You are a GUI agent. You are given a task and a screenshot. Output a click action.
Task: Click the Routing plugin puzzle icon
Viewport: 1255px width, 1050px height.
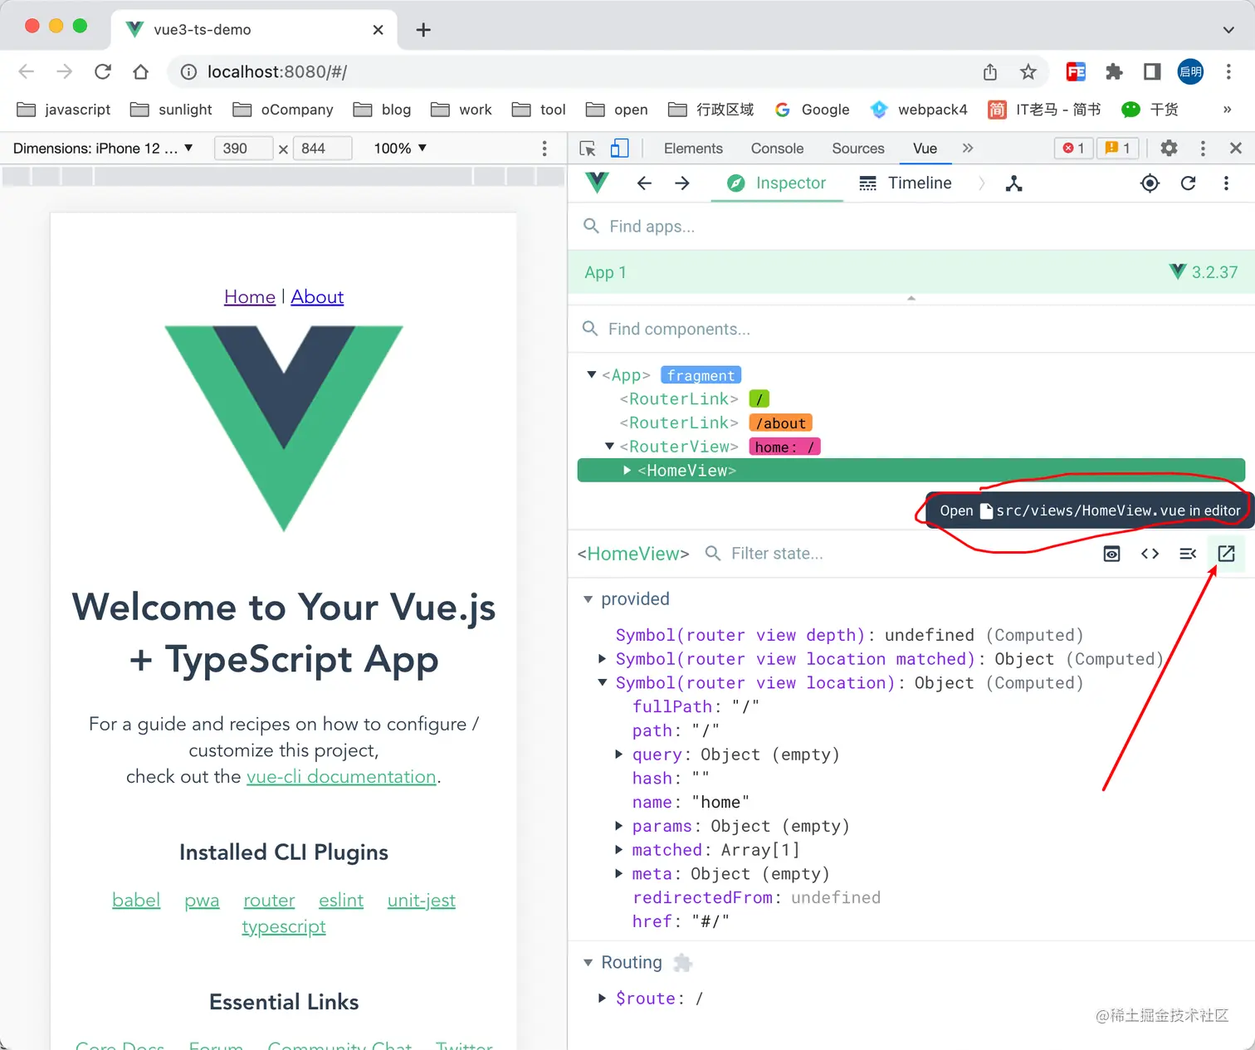pos(682,963)
